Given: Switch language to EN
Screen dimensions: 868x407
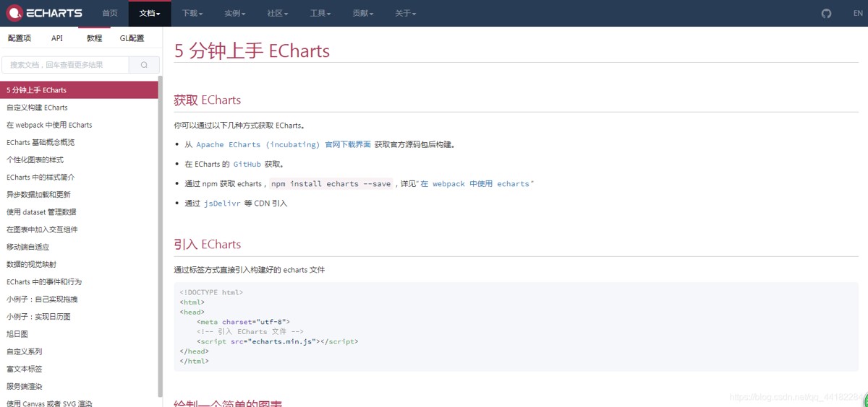Looking at the screenshot, I should pyautogui.click(x=858, y=13).
